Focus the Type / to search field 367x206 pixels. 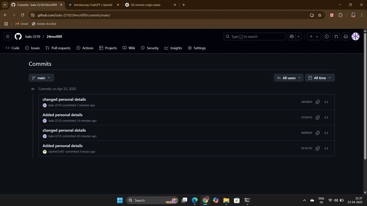255,37
